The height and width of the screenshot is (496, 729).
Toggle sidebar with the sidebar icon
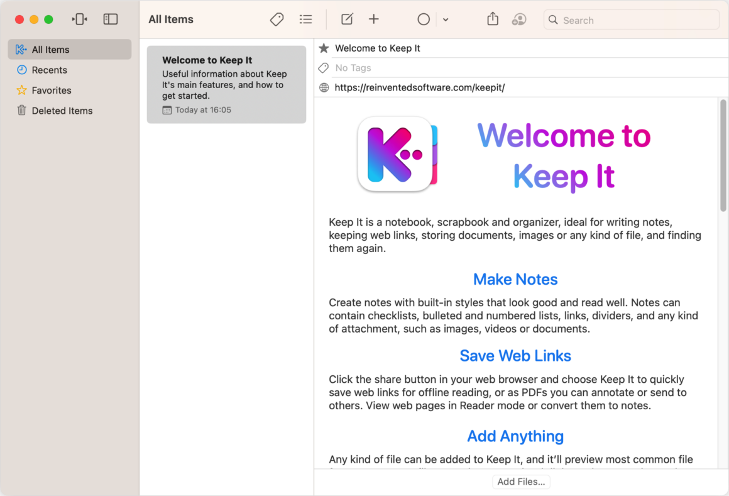pyautogui.click(x=110, y=19)
